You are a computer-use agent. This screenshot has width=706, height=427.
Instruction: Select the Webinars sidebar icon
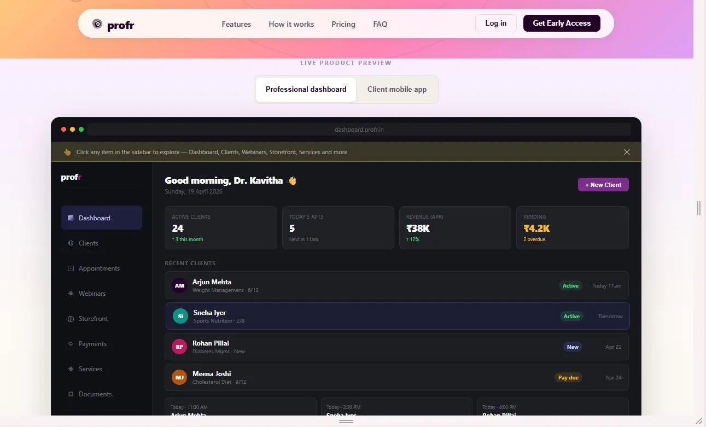pyautogui.click(x=71, y=294)
